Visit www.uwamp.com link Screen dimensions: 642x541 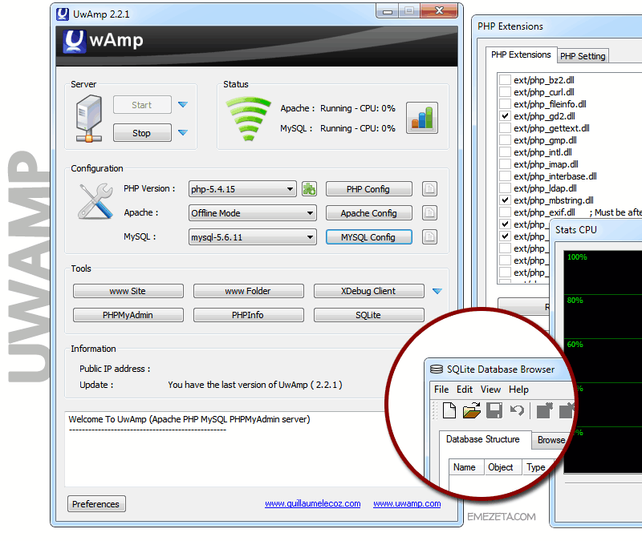point(407,503)
